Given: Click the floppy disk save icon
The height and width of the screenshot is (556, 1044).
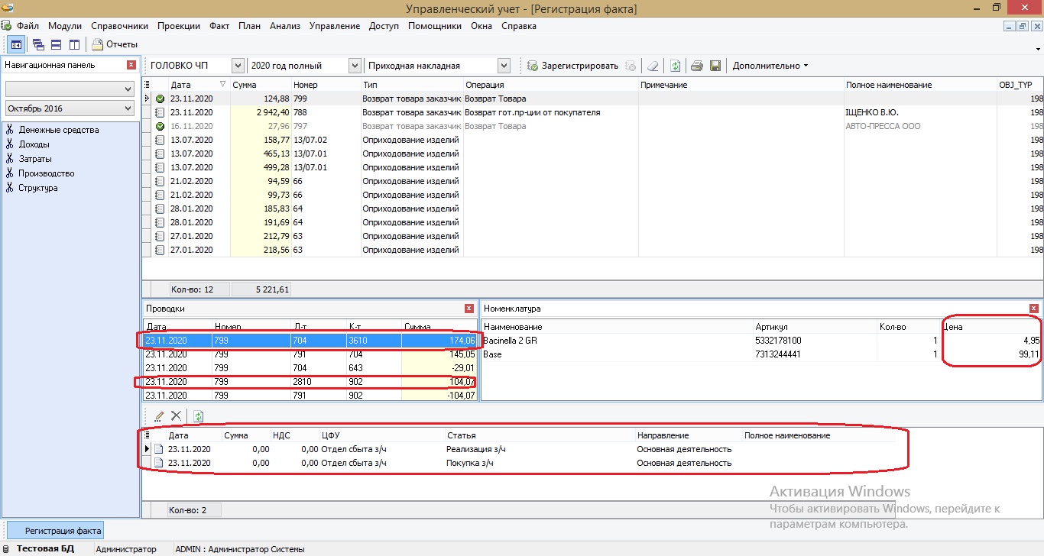Looking at the screenshot, I should (x=715, y=66).
